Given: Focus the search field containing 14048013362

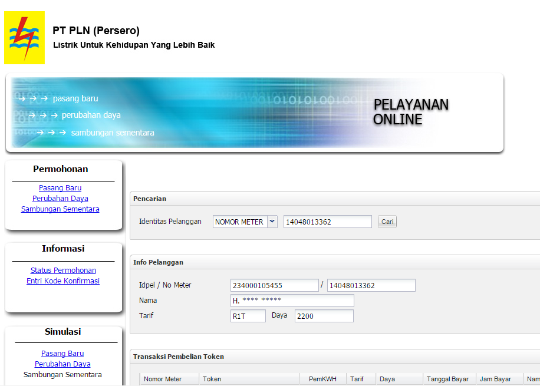Looking at the screenshot, I should (328, 222).
